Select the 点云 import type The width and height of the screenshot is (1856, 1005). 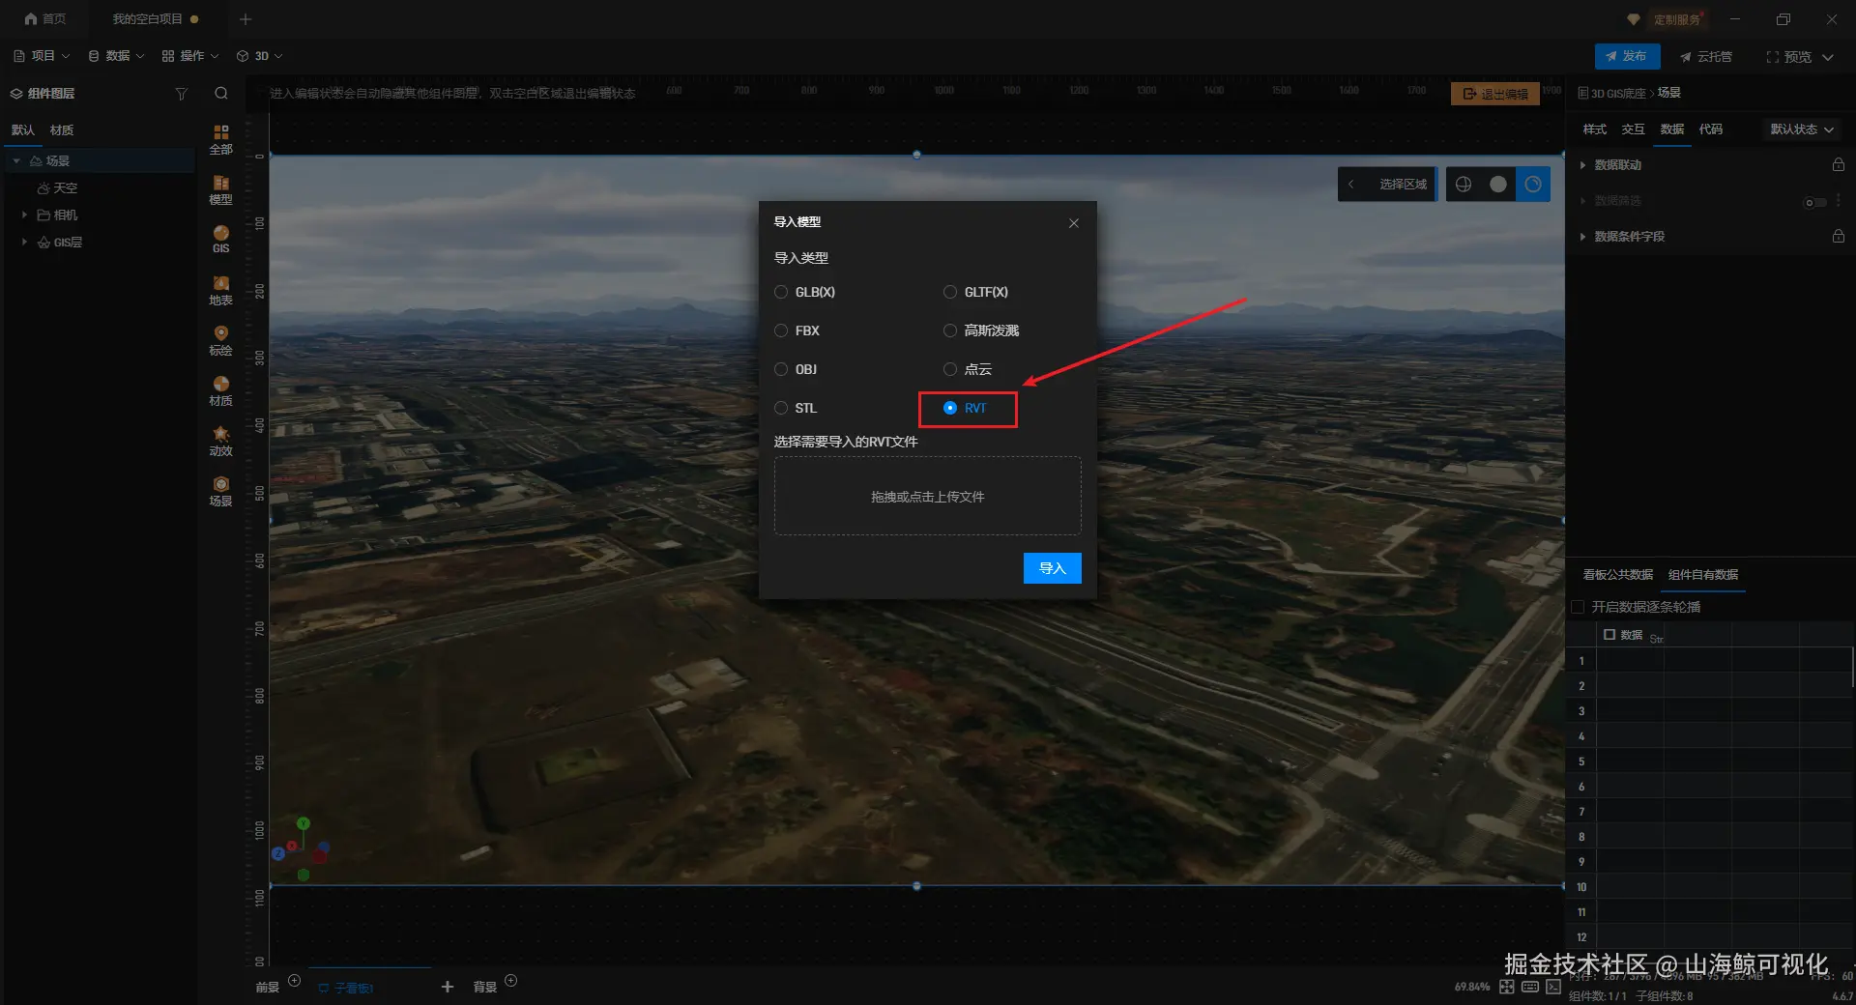click(968, 369)
